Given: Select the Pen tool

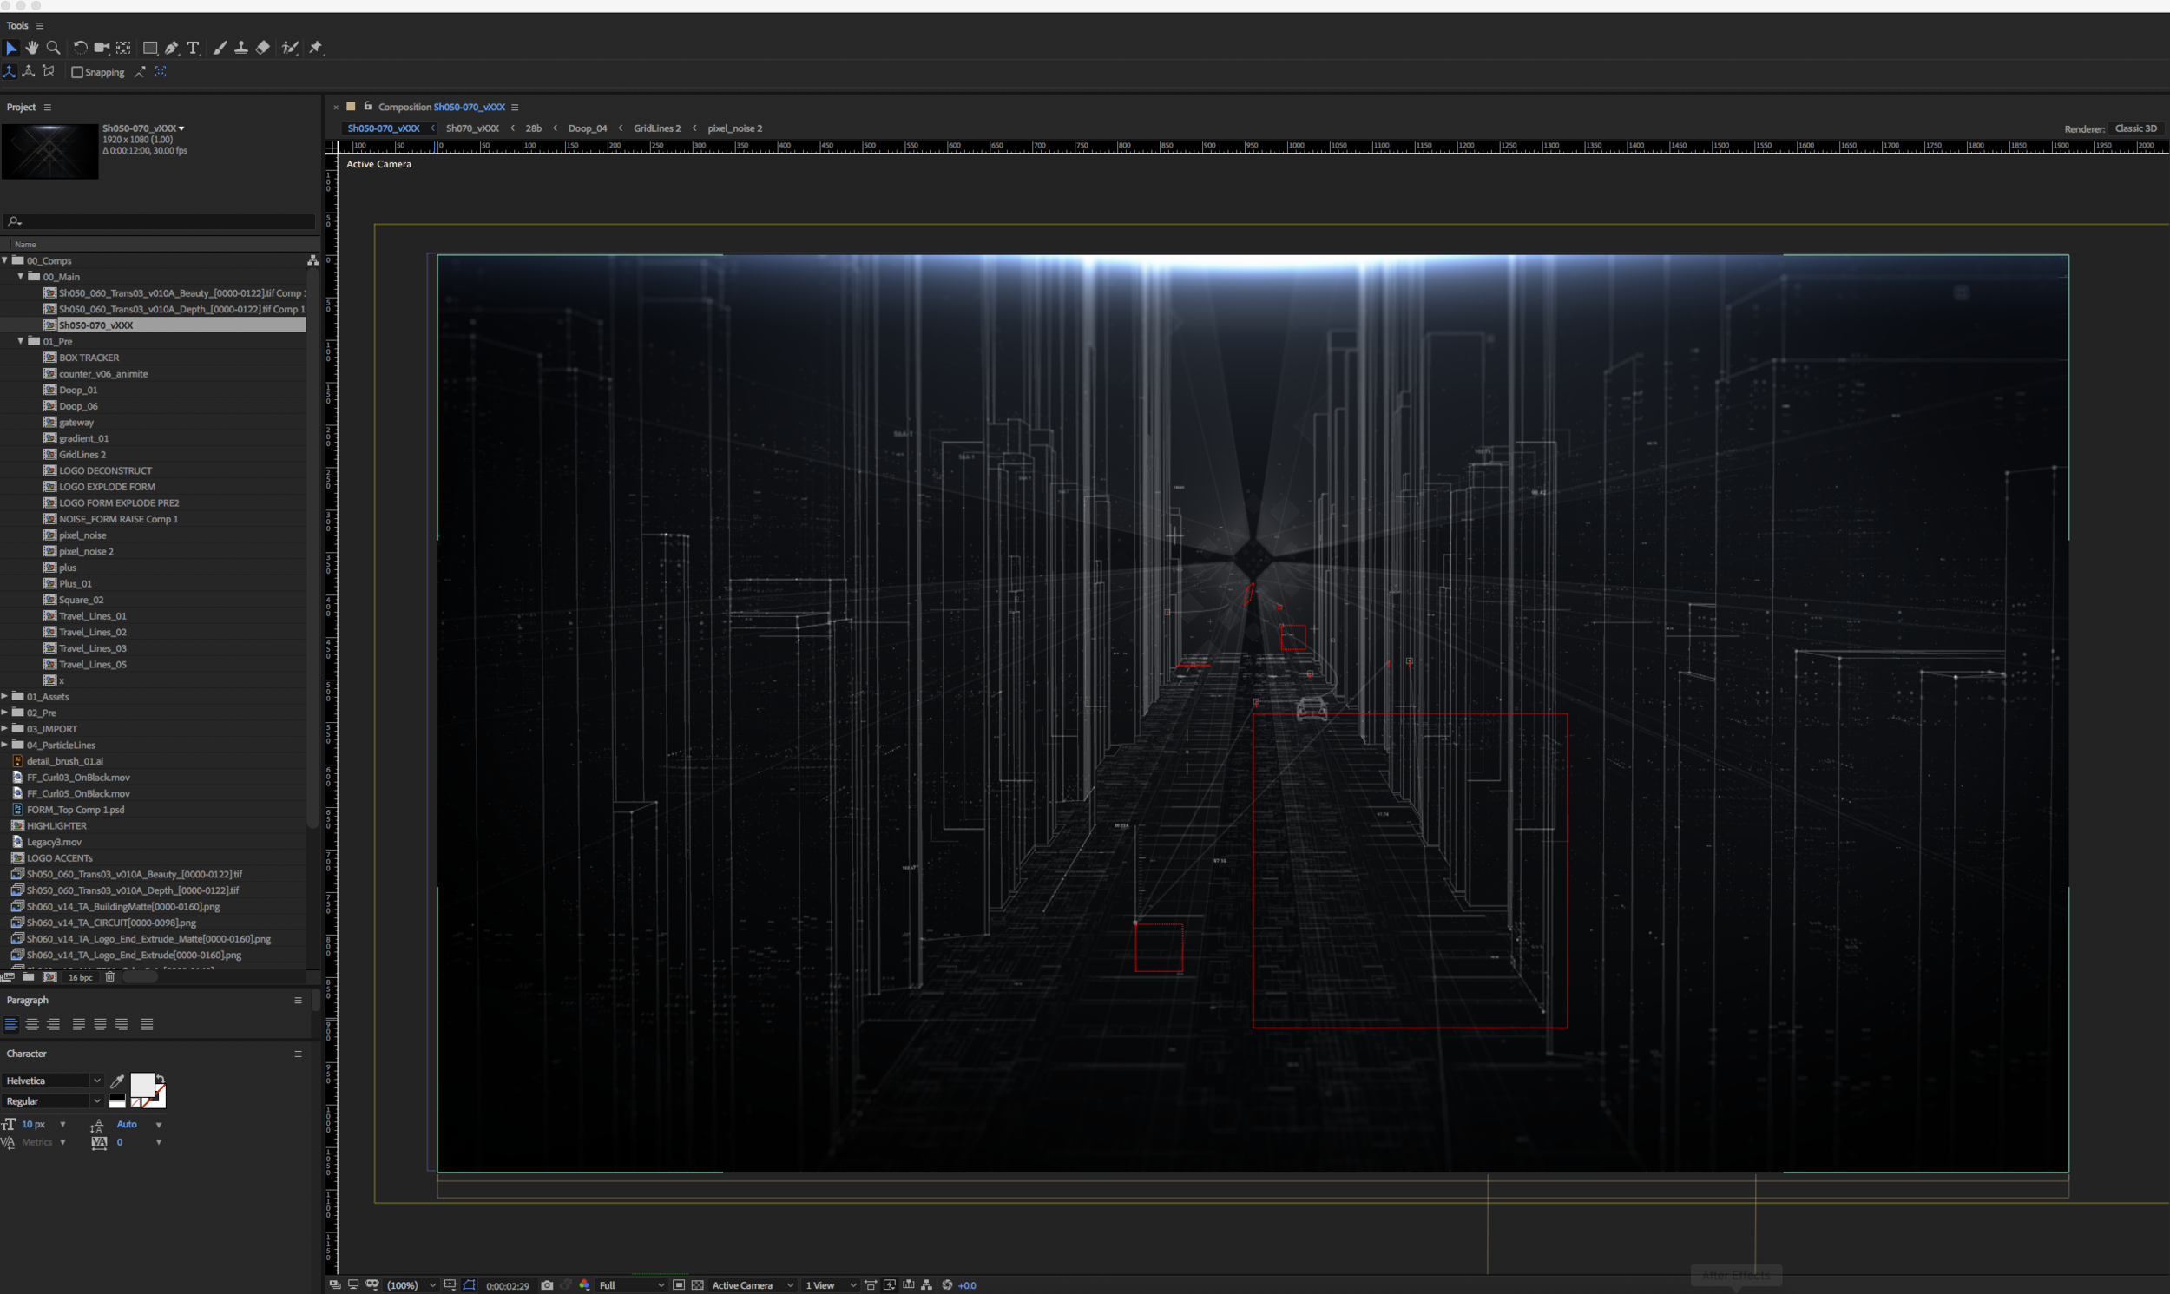Looking at the screenshot, I should click(x=172, y=48).
